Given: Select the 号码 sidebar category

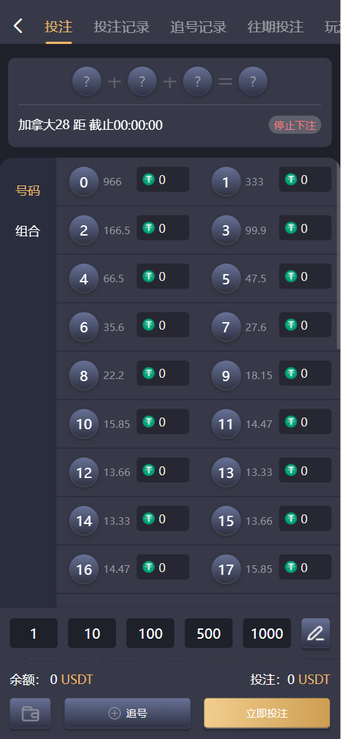Looking at the screenshot, I should click(x=28, y=191).
